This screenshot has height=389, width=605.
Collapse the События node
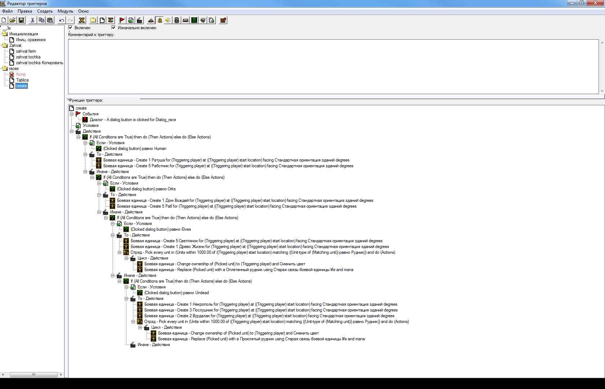point(72,114)
